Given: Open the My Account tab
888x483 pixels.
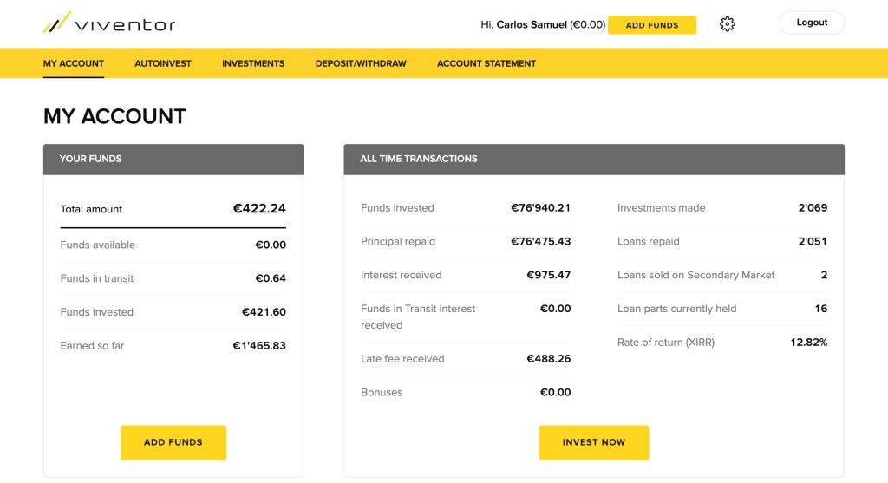Looking at the screenshot, I should tap(74, 63).
